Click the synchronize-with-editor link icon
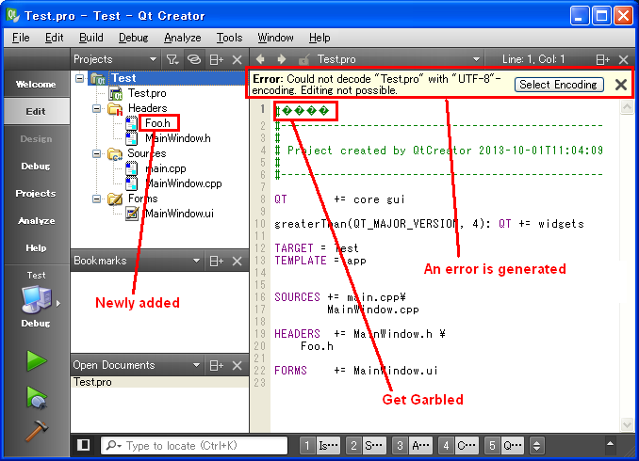The image size is (639, 461). (193, 59)
